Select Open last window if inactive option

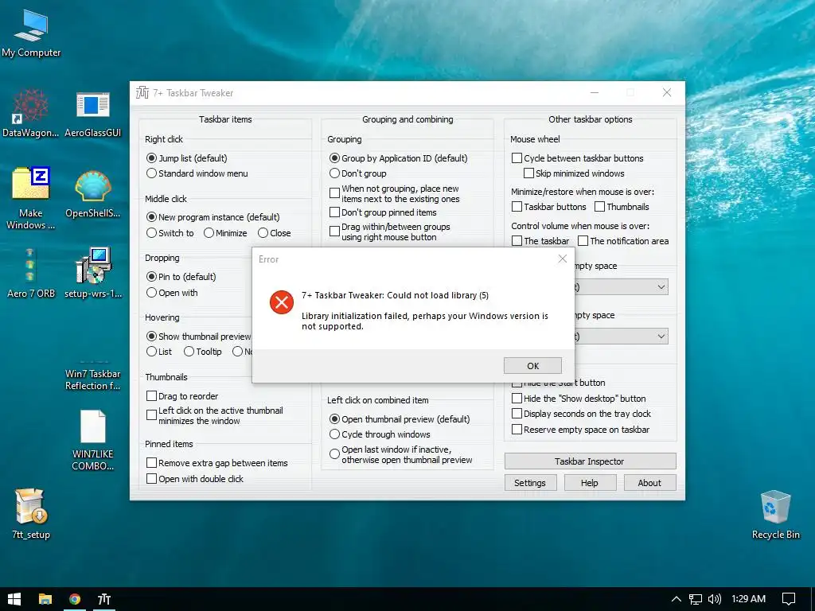[x=401, y=454]
